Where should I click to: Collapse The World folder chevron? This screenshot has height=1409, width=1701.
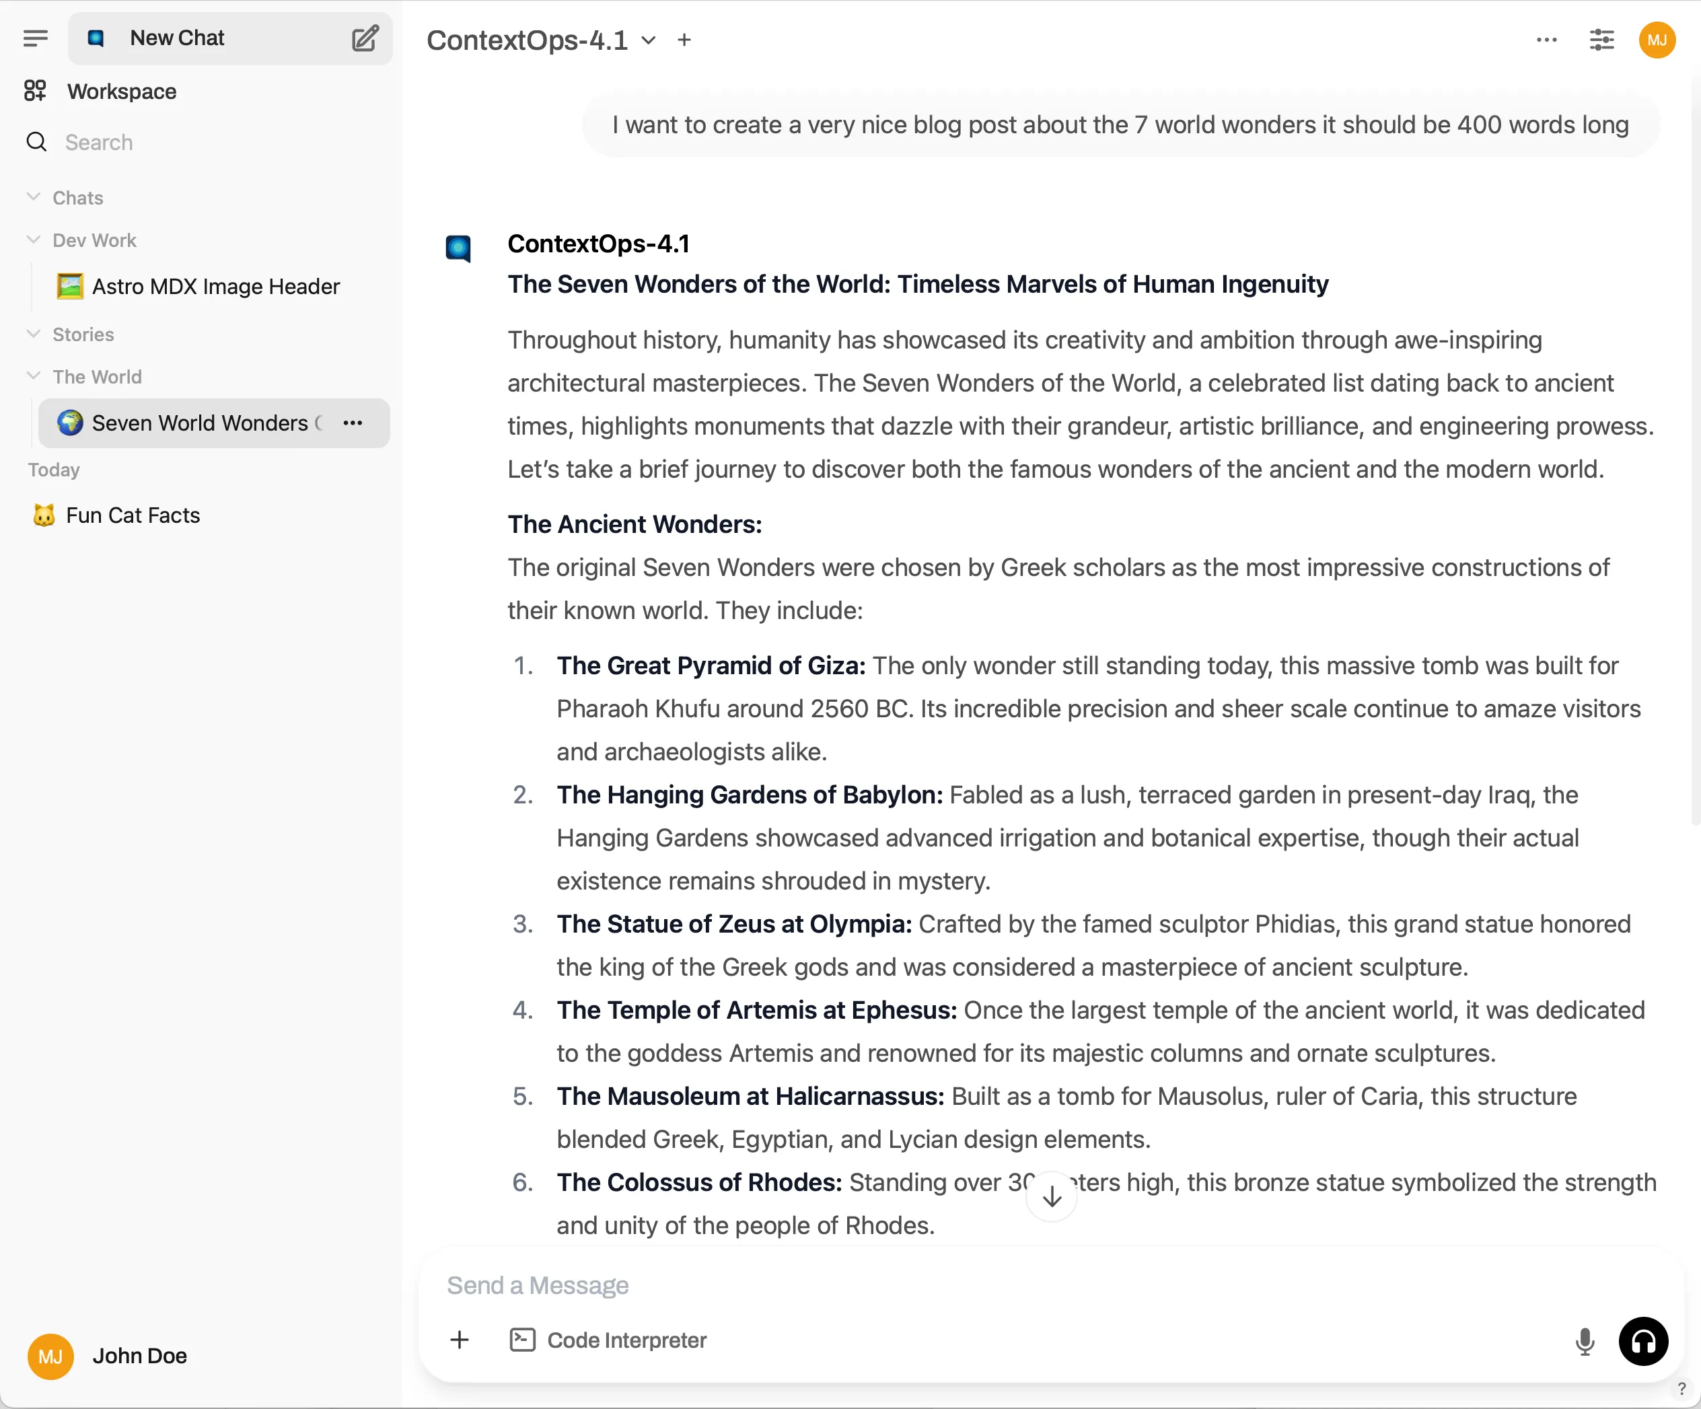(x=33, y=376)
